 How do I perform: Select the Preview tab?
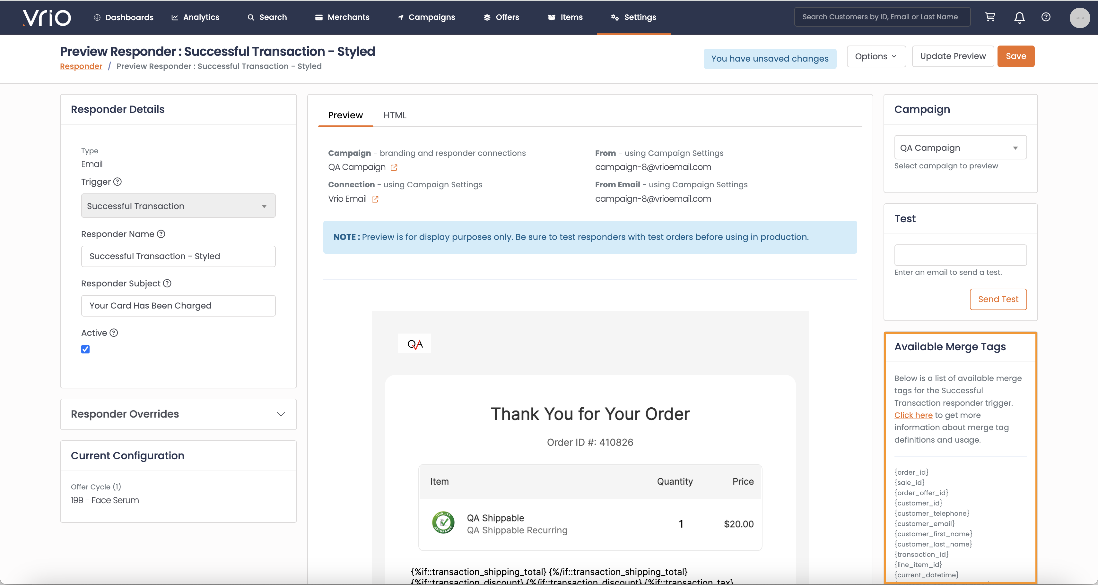pyautogui.click(x=345, y=115)
